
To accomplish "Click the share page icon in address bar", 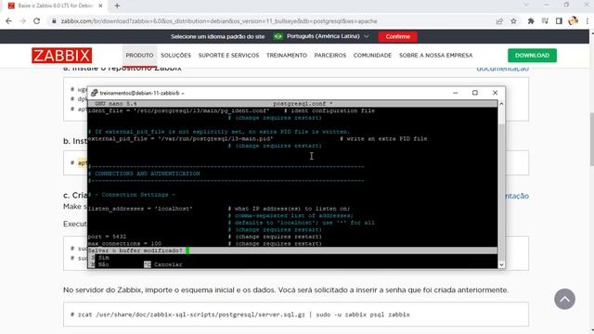I will point(499,21).
